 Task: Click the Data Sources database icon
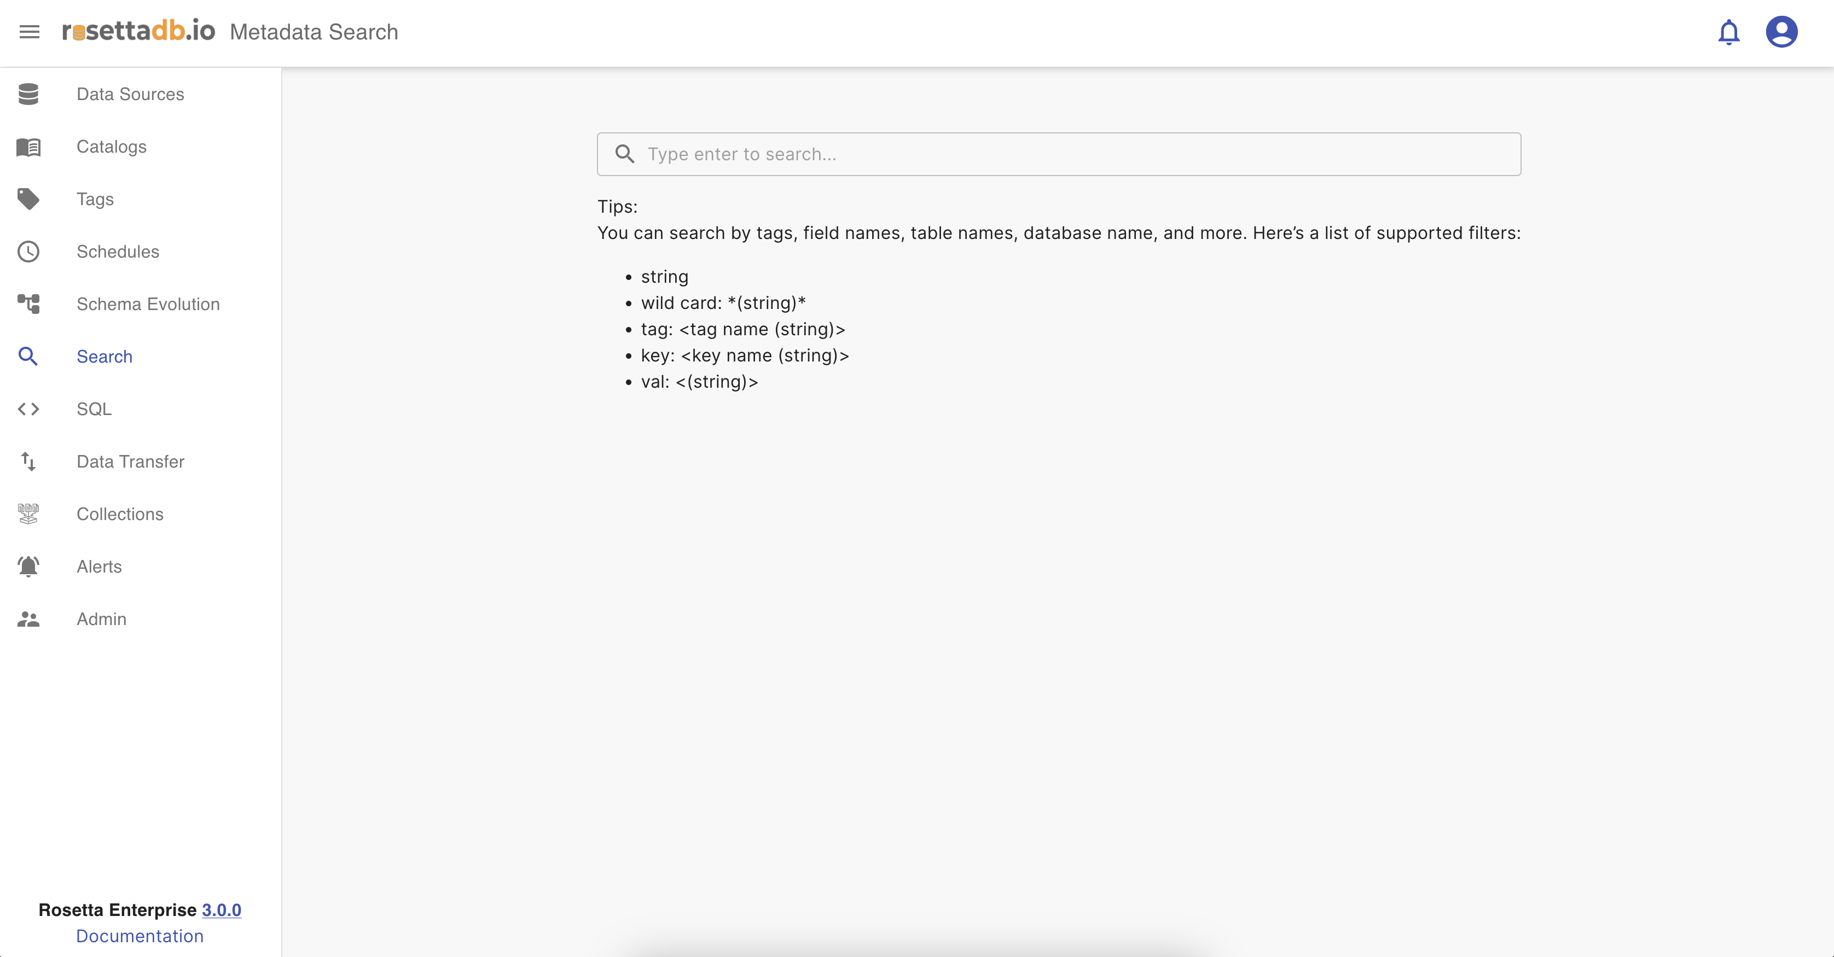(28, 94)
